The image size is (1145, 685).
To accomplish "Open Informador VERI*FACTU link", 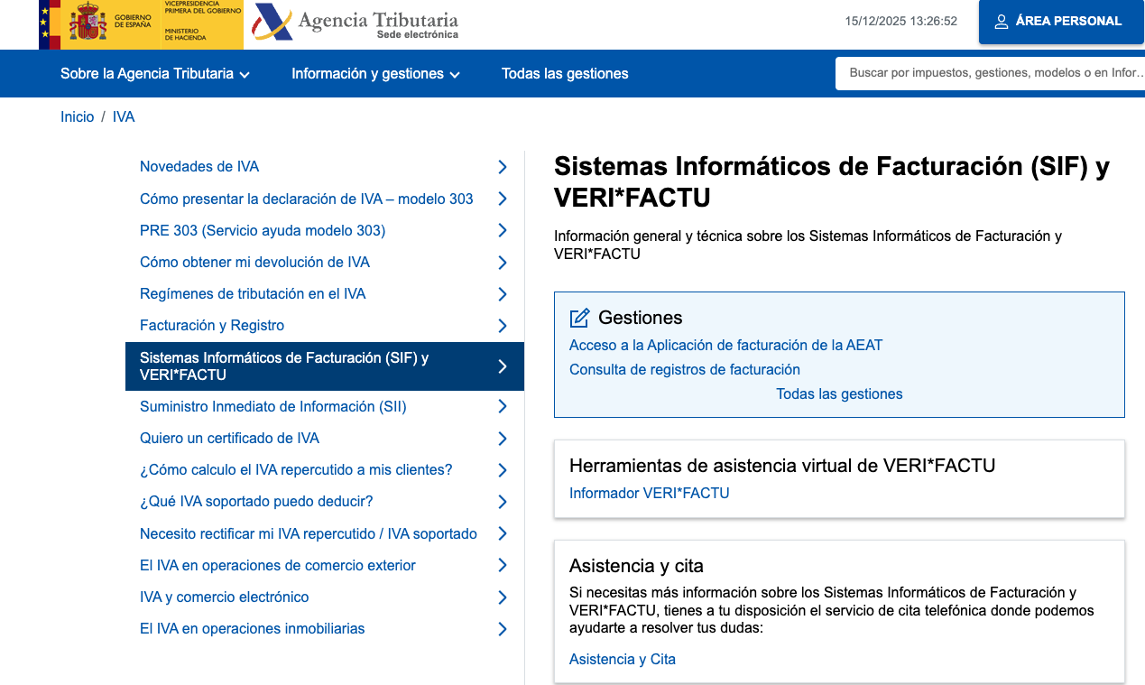I will pos(650,493).
